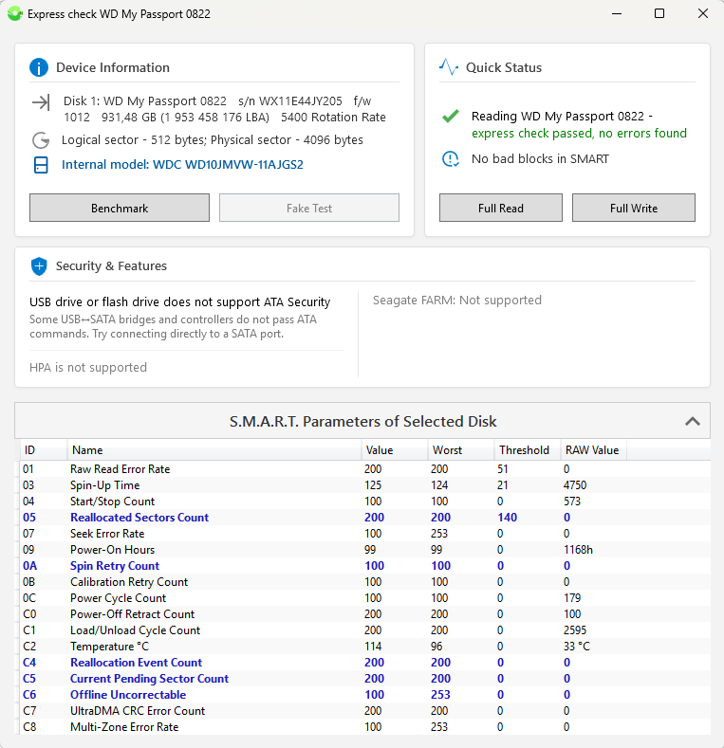Select Raw Read Error Rate row
This screenshot has height=748, width=724.
[365, 469]
